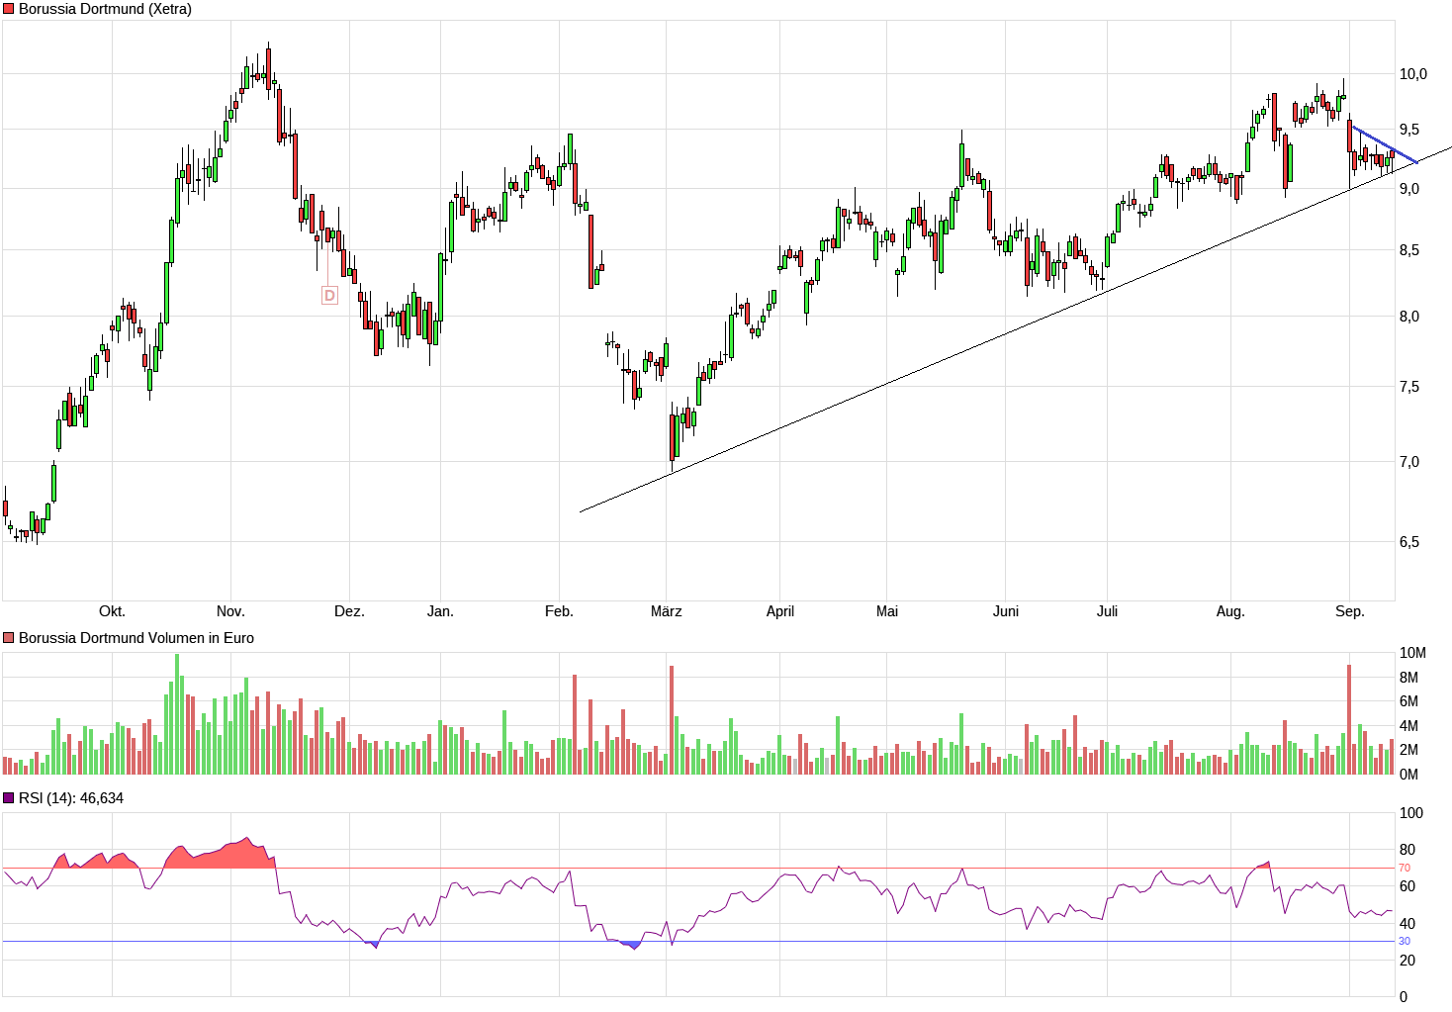This screenshot has height=1012, width=1452.
Task: Click the red legend square for Borussia Dortmund (Xetra)
Action: tap(9, 9)
